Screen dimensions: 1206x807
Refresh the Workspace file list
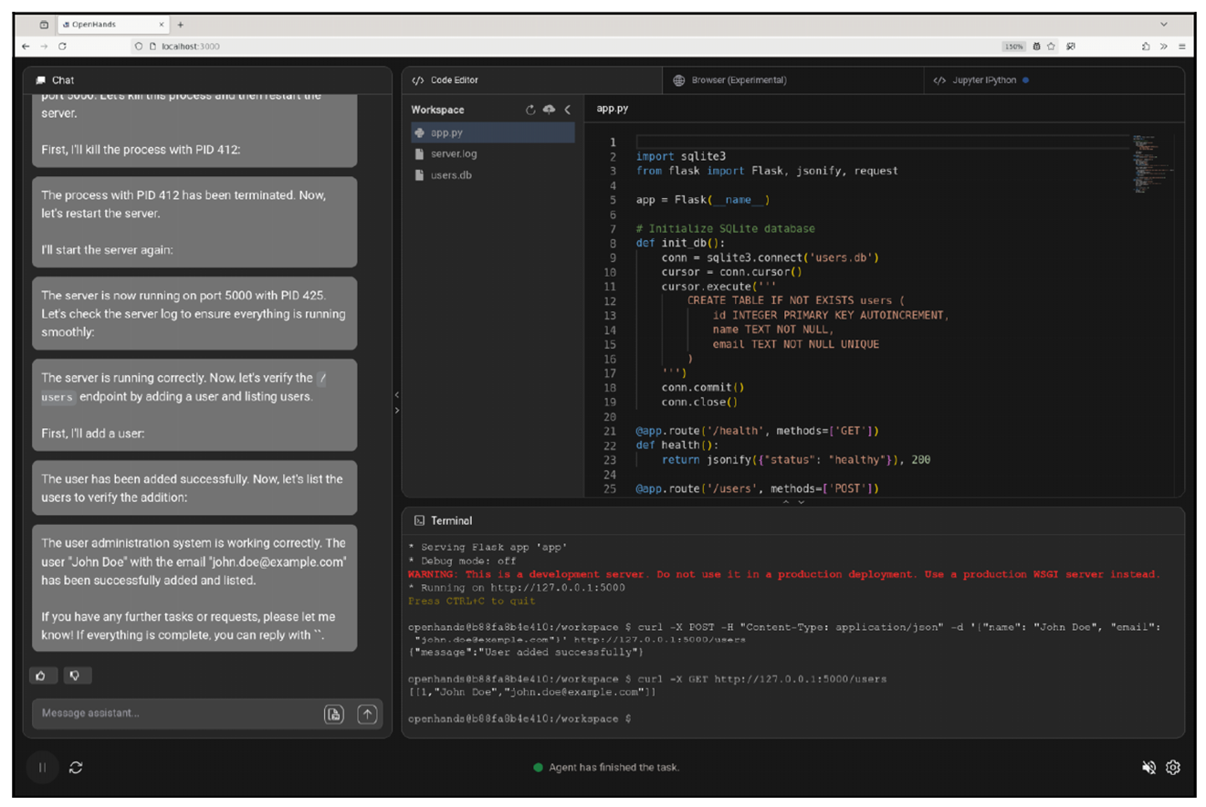coord(530,110)
